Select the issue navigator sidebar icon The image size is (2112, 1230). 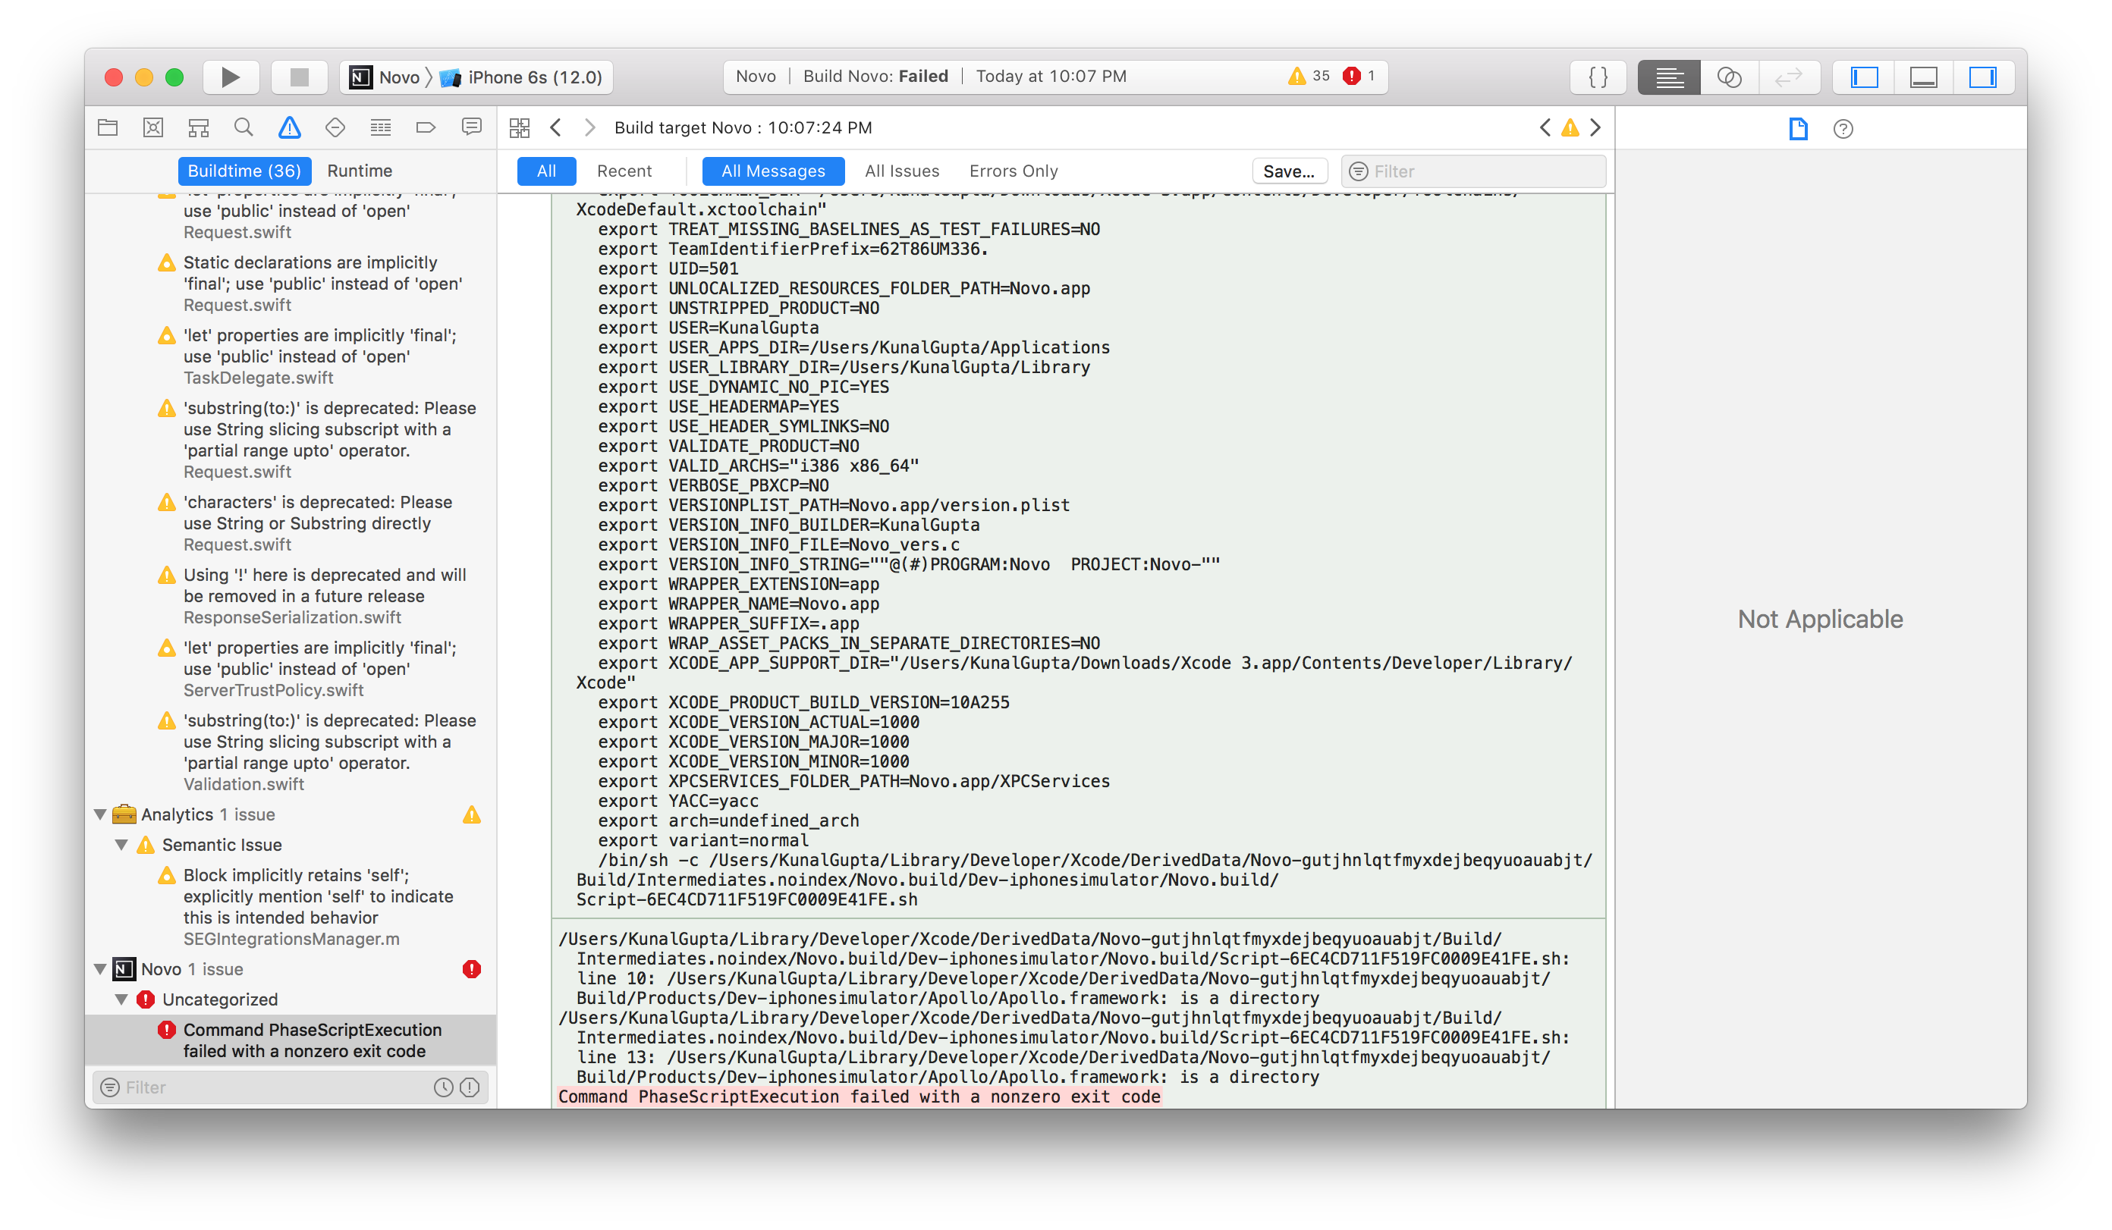[x=288, y=127]
